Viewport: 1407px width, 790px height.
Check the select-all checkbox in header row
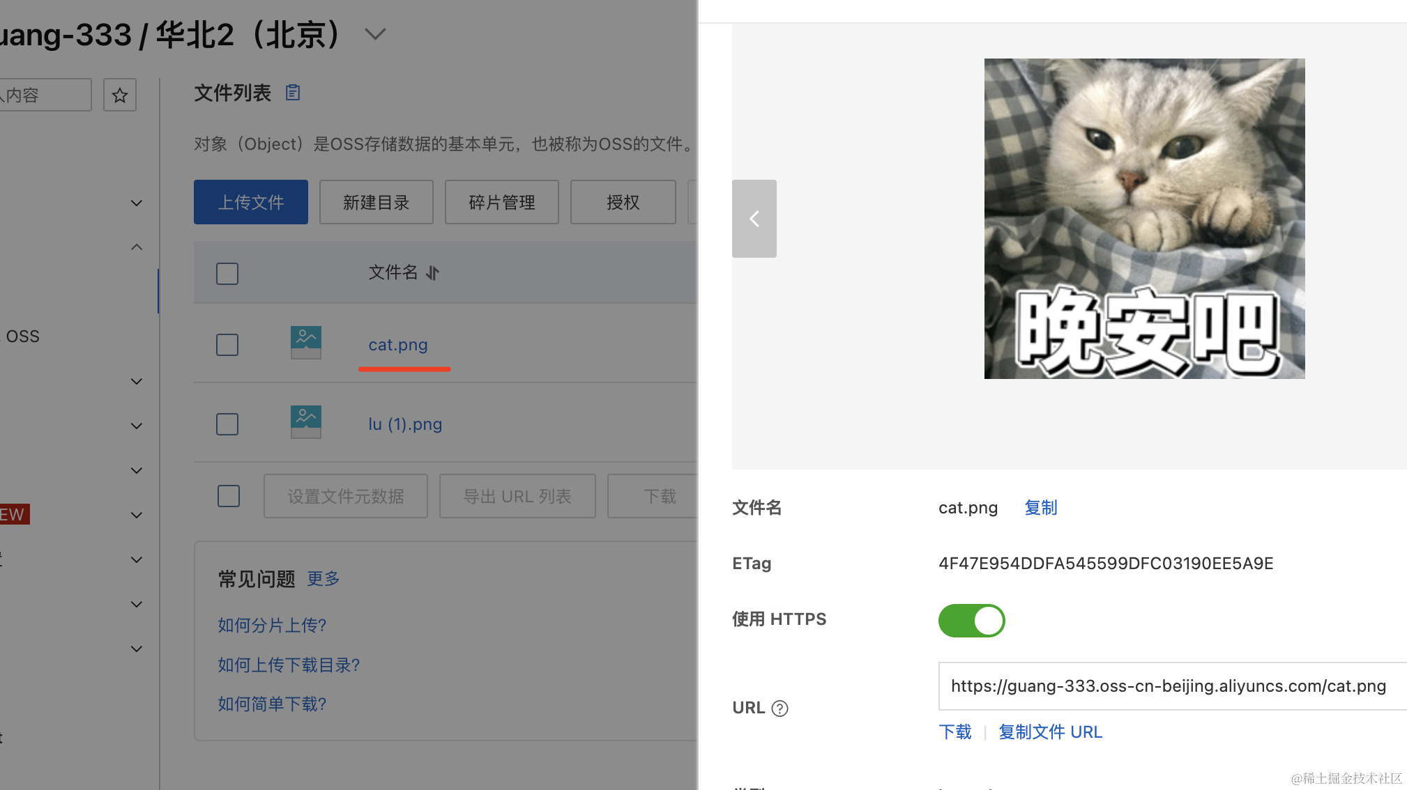tap(227, 273)
